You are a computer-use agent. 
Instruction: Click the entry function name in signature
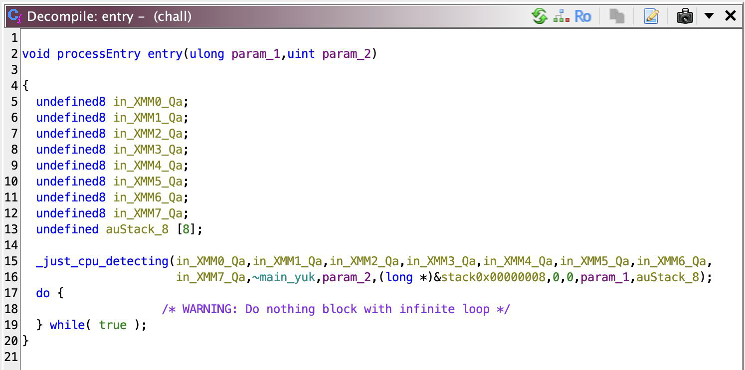click(165, 54)
